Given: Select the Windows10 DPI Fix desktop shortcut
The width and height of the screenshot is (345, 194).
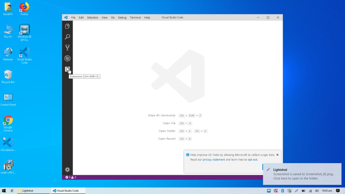Looking at the screenshot, I should pyautogui.click(x=24, y=33).
